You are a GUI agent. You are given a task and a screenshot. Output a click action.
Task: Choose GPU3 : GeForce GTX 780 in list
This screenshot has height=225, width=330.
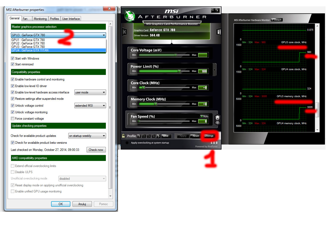coord(58,47)
